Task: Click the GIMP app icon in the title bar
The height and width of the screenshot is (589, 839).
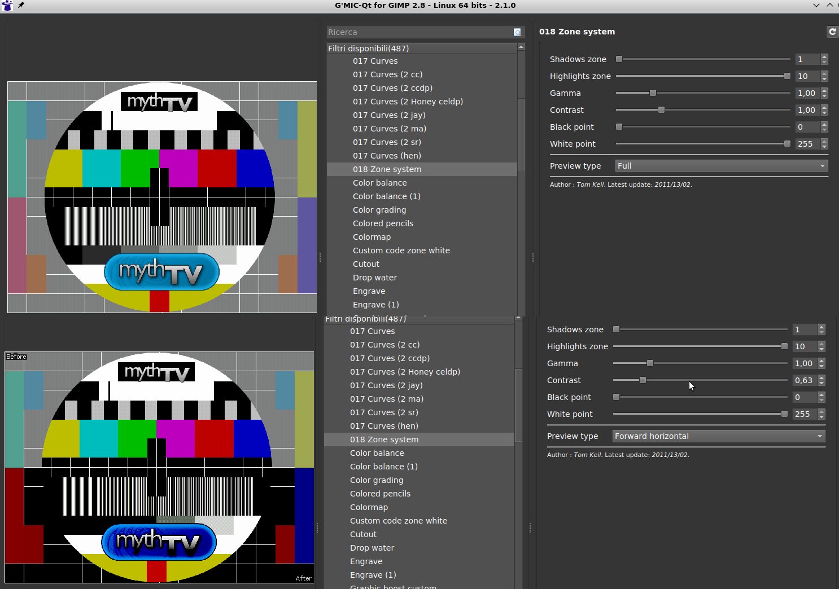Action: [7, 6]
